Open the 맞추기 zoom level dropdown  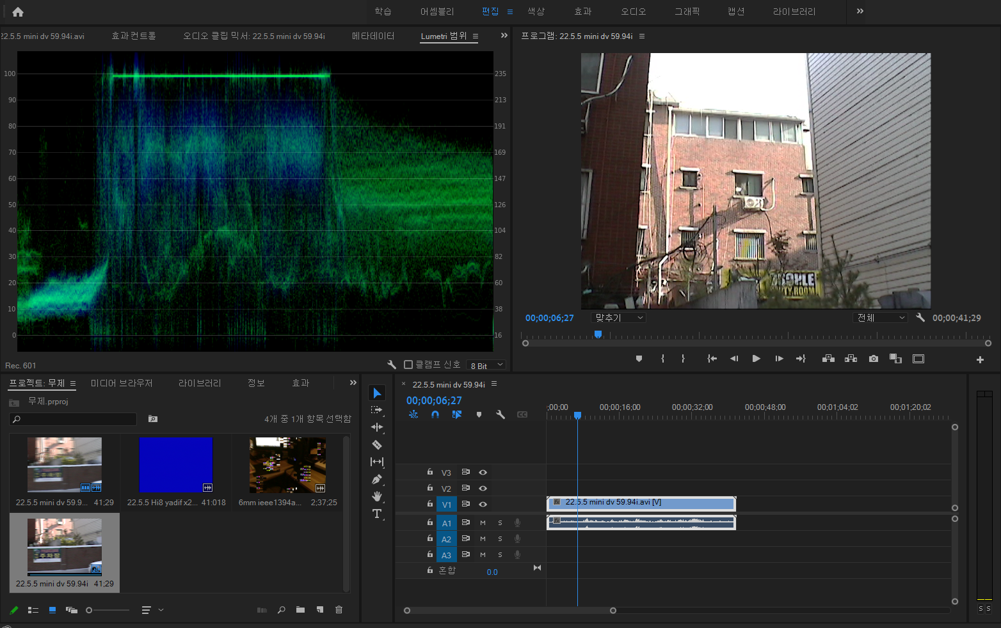[619, 318]
